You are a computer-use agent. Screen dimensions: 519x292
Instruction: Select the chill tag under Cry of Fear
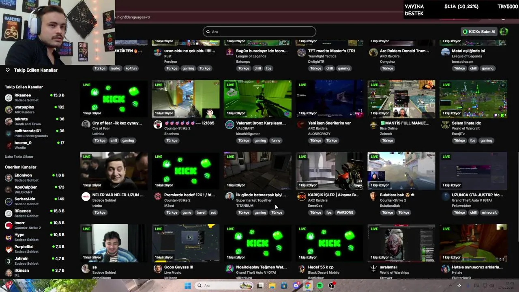click(114, 141)
